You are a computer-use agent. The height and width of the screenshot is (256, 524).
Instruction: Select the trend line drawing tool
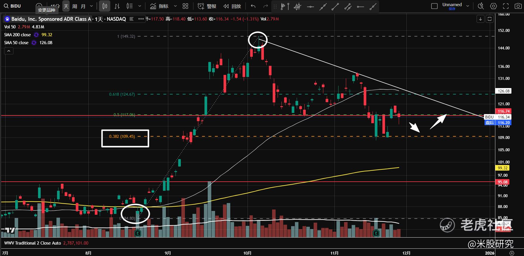click(x=335, y=6)
